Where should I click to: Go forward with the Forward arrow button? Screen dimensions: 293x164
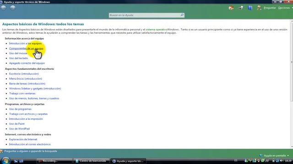pos(13,8)
